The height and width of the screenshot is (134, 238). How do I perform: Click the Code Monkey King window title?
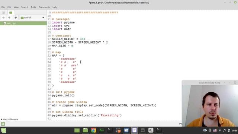click(209, 83)
